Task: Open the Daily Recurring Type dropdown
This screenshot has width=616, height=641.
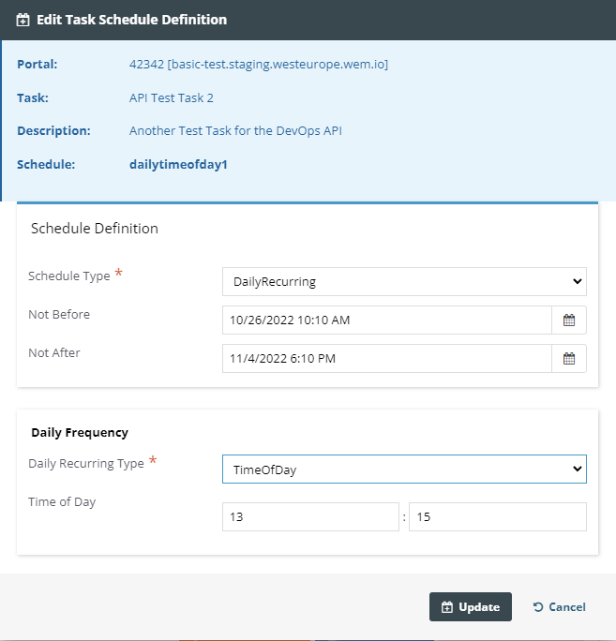Action: pyautogui.click(x=404, y=469)
